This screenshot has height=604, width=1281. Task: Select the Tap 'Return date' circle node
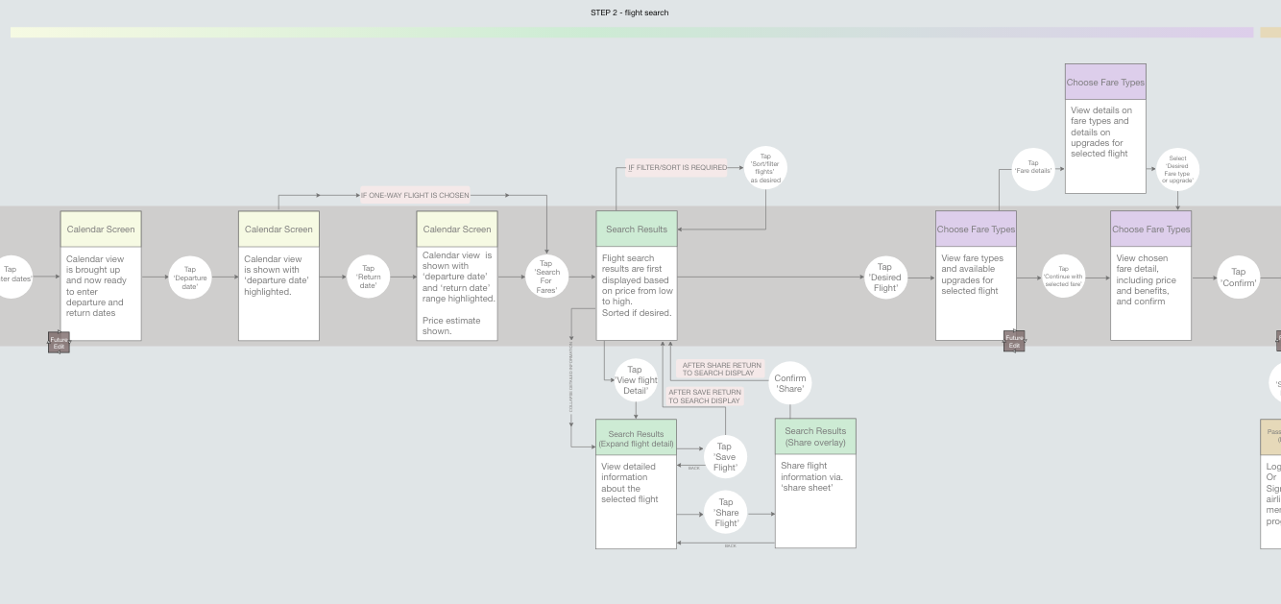tap(369, 278)
